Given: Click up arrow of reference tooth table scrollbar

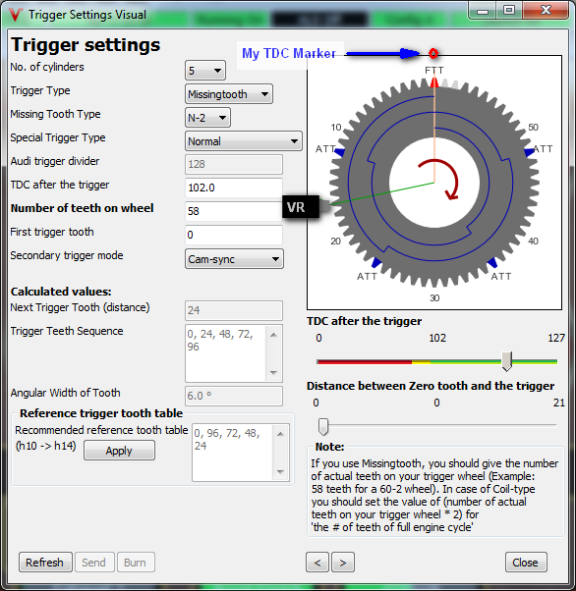Looking at the screenshot, I should pos(280,434).
